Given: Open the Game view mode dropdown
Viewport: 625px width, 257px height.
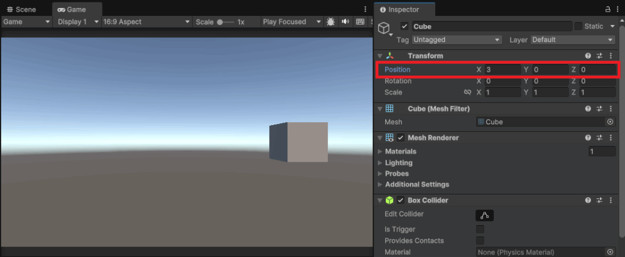Looking at the screenshot, I should click(27, 22).
